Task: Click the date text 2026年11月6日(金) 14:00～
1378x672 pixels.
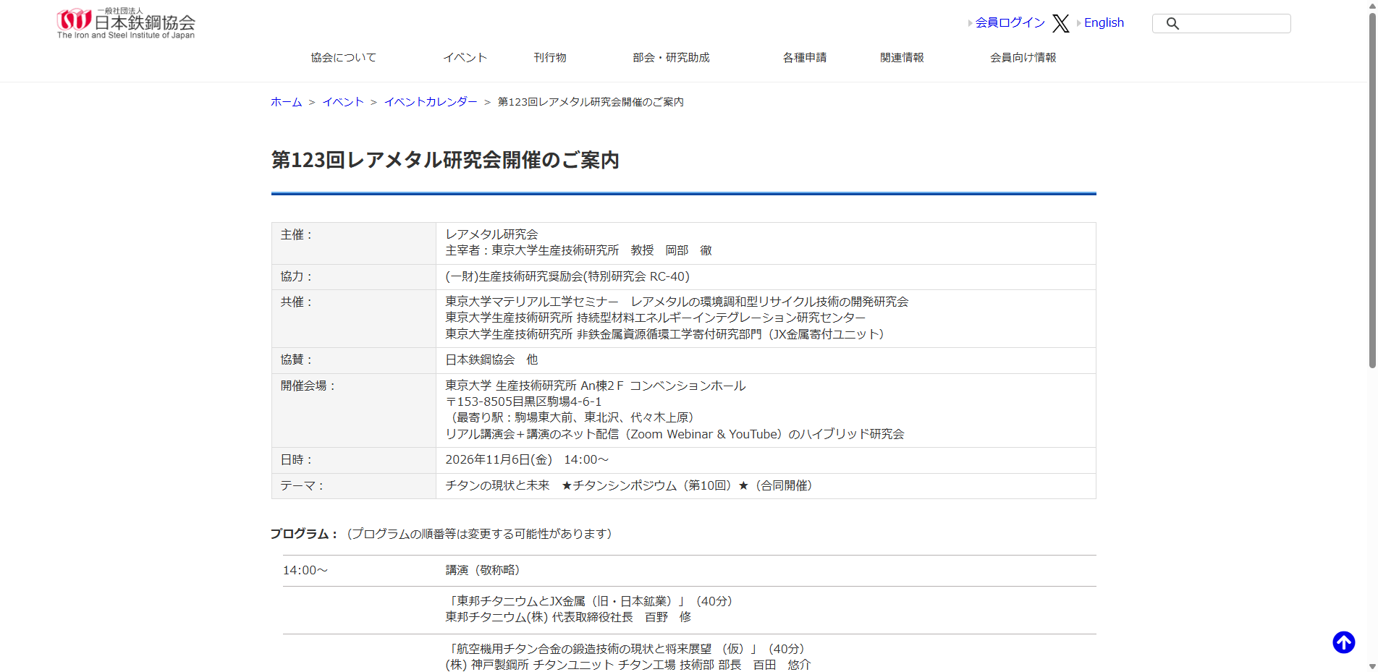Action: (x=527, y=459)
